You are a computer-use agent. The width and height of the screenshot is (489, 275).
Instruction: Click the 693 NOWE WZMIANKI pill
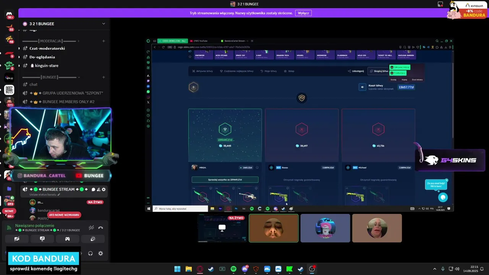coord(64,215)
